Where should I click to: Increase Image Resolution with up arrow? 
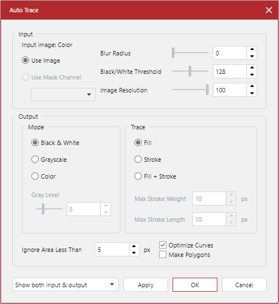[x=252, y=86]
